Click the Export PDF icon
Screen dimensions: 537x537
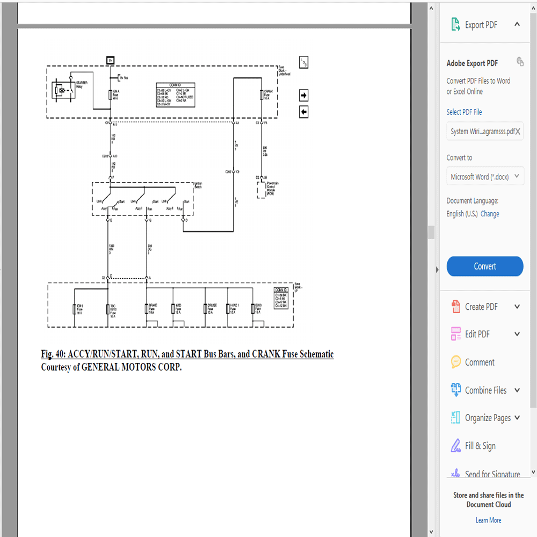(455, 25)
